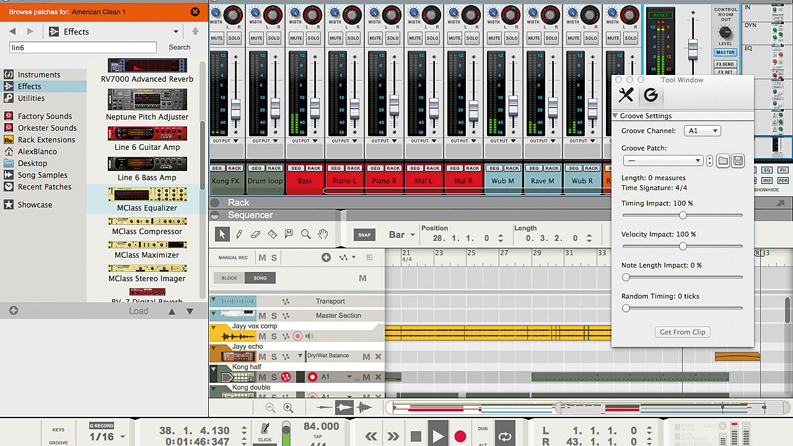Click Kong half red automation icon
The width and height of the screenshot is (793, 446).
[286, 377]
